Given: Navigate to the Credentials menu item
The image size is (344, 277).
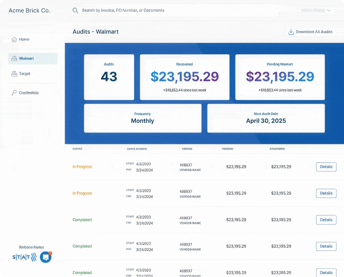Looking at the screenshot, I should tap(29, 93).
